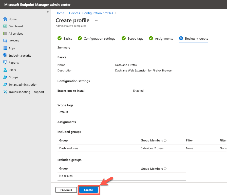227x195 pixels.
Task: Open the Dashboard chart icon
Action: coord(5,26)
